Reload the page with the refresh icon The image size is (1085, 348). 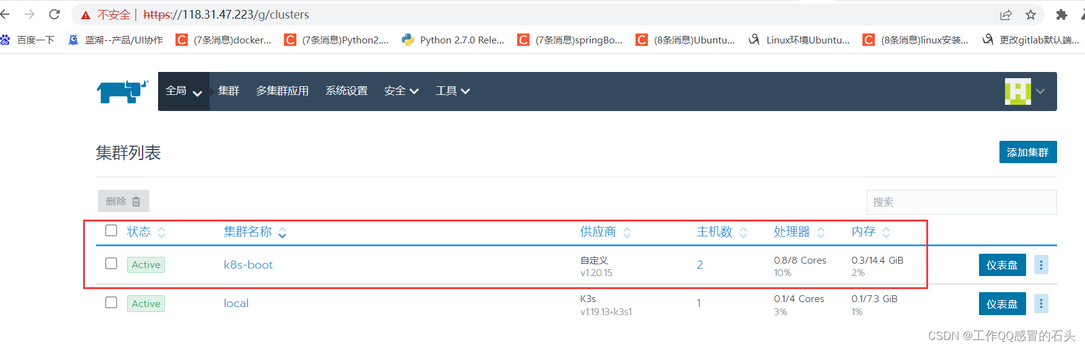pyautogui.click(x=55, y=14)
